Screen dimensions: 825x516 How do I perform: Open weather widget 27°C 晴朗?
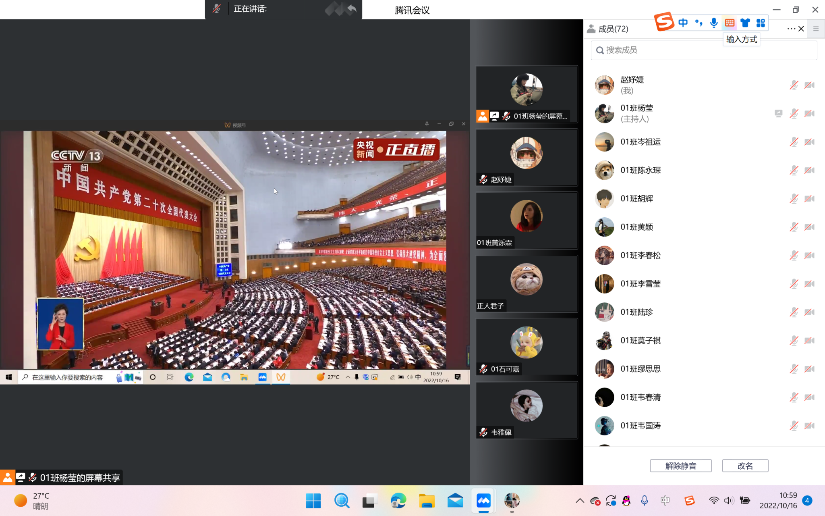pyautogui.click(x=32, y=501)
